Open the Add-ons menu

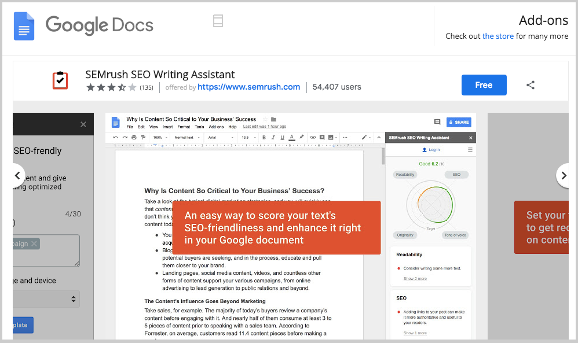(216, 127)
